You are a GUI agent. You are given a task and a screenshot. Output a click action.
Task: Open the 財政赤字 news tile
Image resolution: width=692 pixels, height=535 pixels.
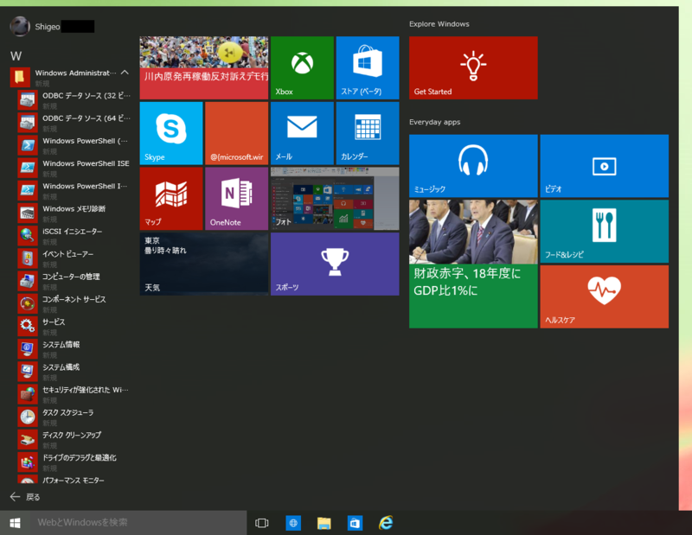473,264
